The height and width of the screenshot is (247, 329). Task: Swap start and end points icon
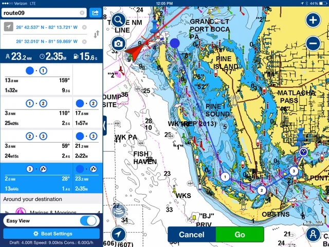(x=97, y=34)
